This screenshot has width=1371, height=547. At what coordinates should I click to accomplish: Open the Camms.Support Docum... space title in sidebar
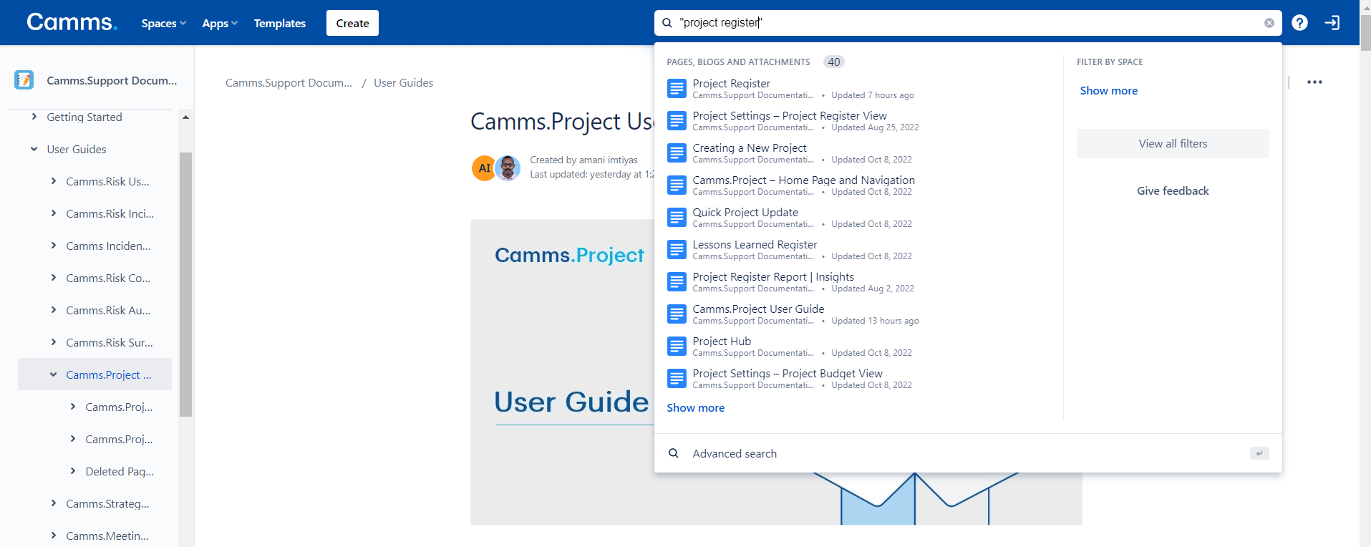pyautogui.click(x=112, y=81)
